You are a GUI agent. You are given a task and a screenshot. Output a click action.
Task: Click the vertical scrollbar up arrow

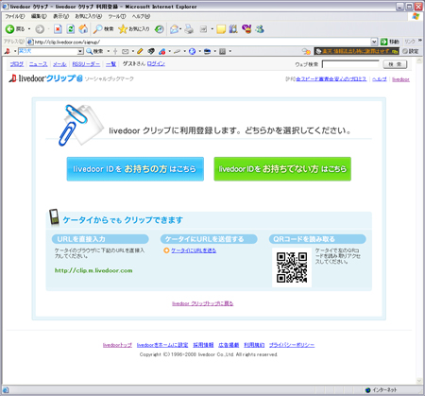[x=419, y=61]
